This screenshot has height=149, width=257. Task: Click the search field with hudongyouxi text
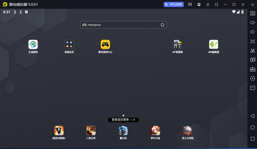tap(123, 25)
